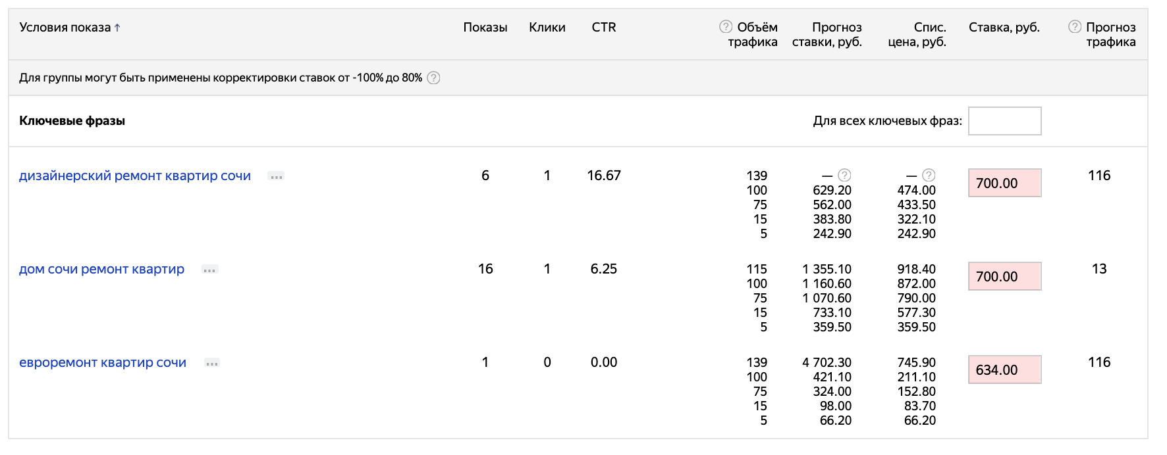
Task: Open keyword дизайнерский ремонт квартир сочи
Action: pyautogui.click(x=135, y=176)
